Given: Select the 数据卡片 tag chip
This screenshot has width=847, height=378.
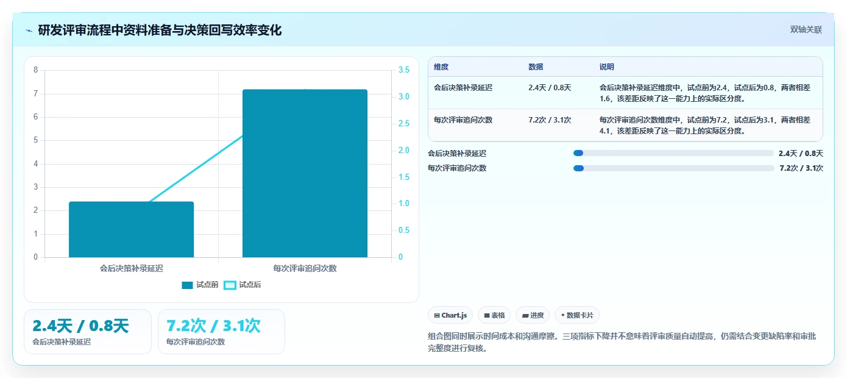Looking at the screenshot, I should 577,315.
